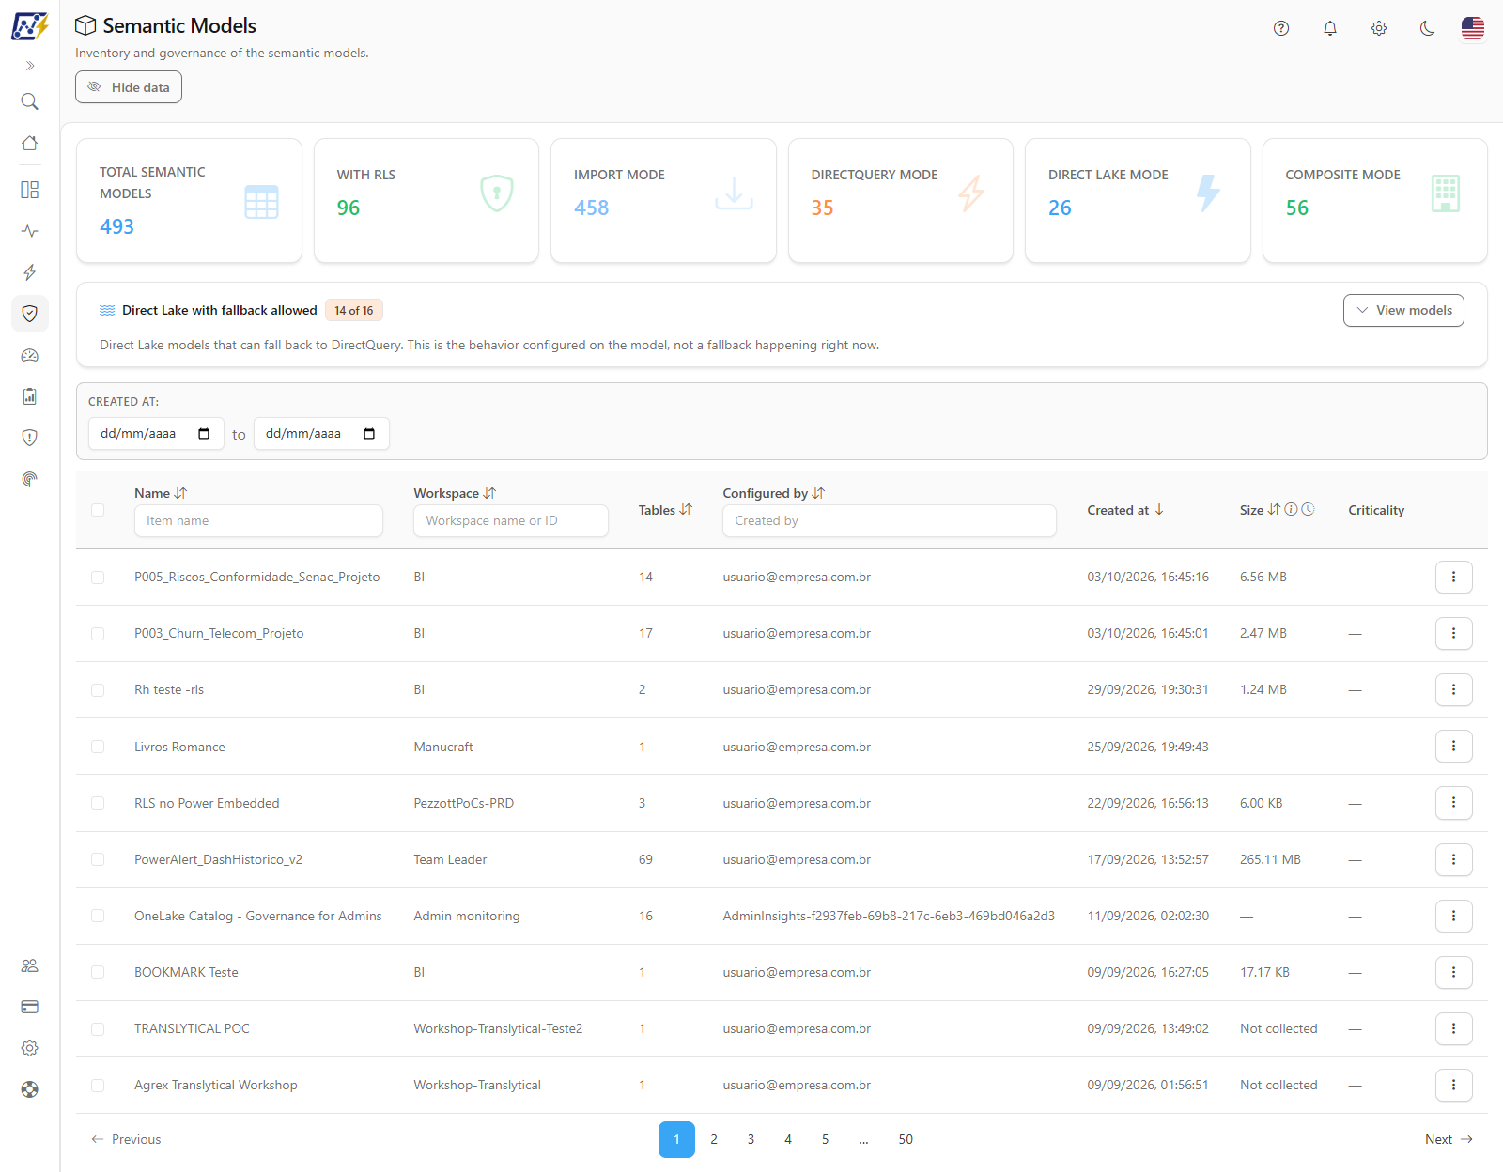Check the Rh teste -rls row checkbox
The height and width of the screenshot is (1172, 1503).
[x=98, y=690]
